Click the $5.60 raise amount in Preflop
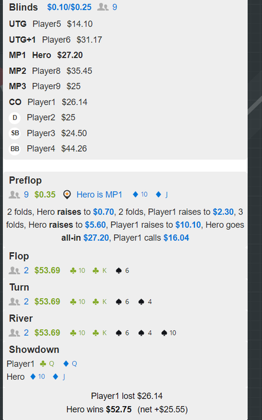The height and width of the screenshot is (420, 262). click(95, 225)
